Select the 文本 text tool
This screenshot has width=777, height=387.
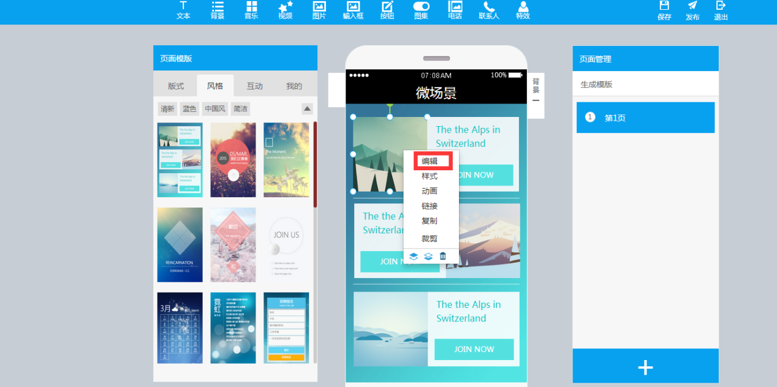click(x=183, y=10)
